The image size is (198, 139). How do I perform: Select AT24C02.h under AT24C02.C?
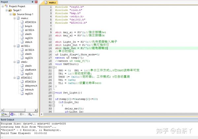[30, 82]
